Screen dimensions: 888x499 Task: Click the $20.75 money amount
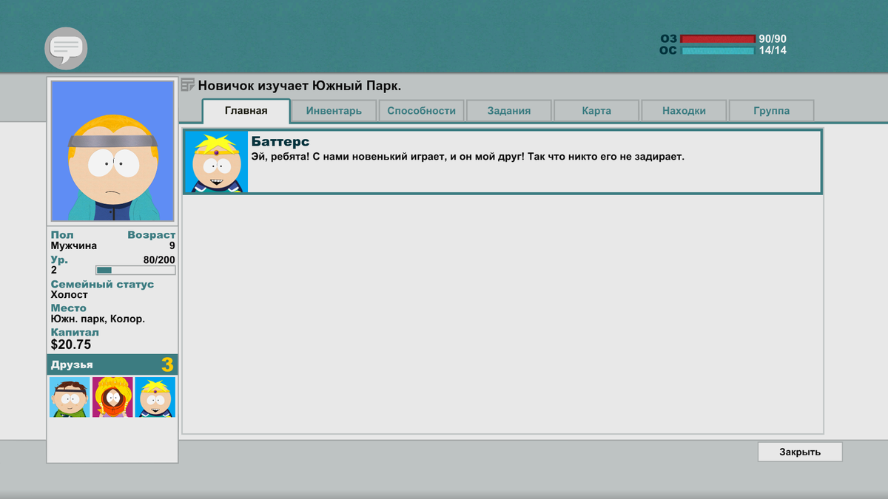(71, 344)
